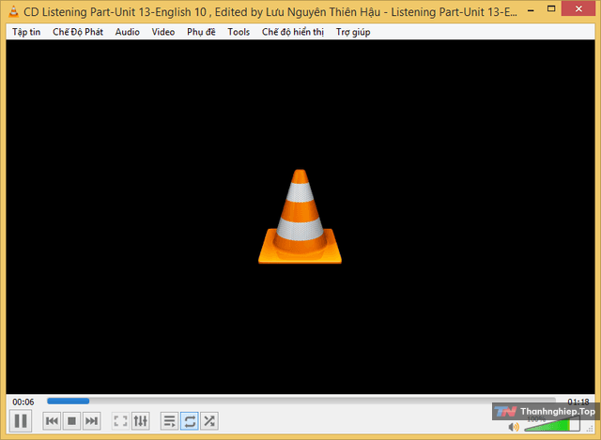Click the total duration 01:18 label
The width and height of the screenshot is (601, 440).
click(x=578, y=402)
